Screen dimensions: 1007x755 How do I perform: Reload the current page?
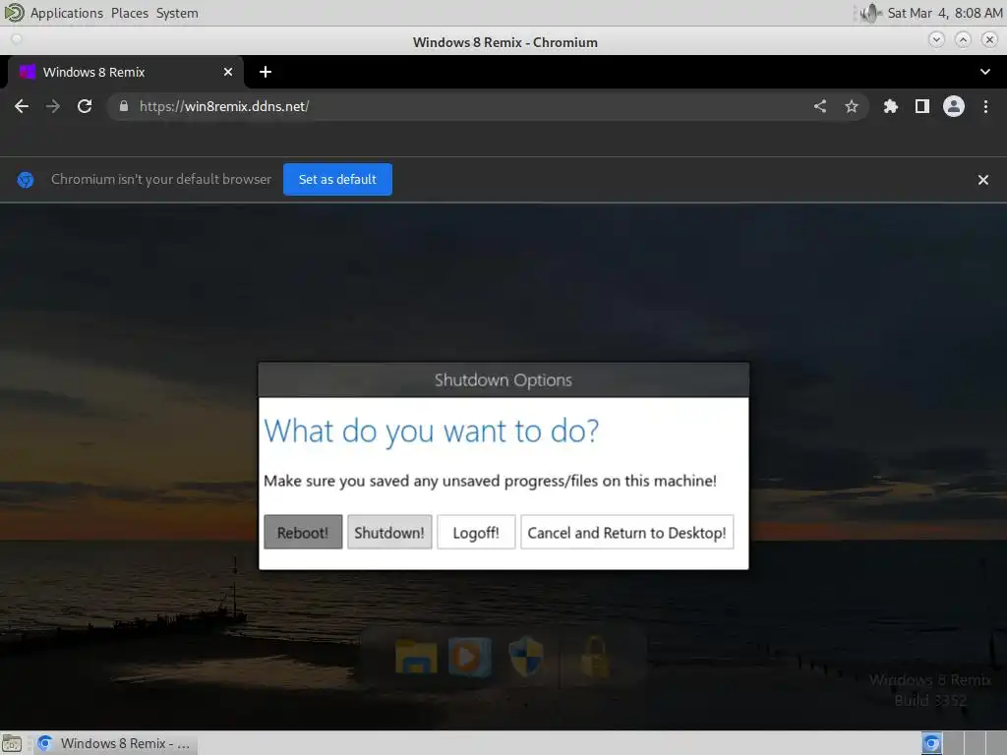pyautogui.click(x=85, y=106)
